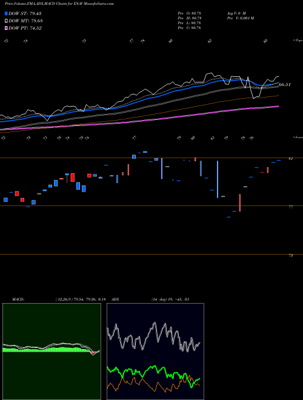The height and width of the screenshot is (400, 303).
Task: Open the green MACD histogram thumbnail
Action: click(52, 352)
